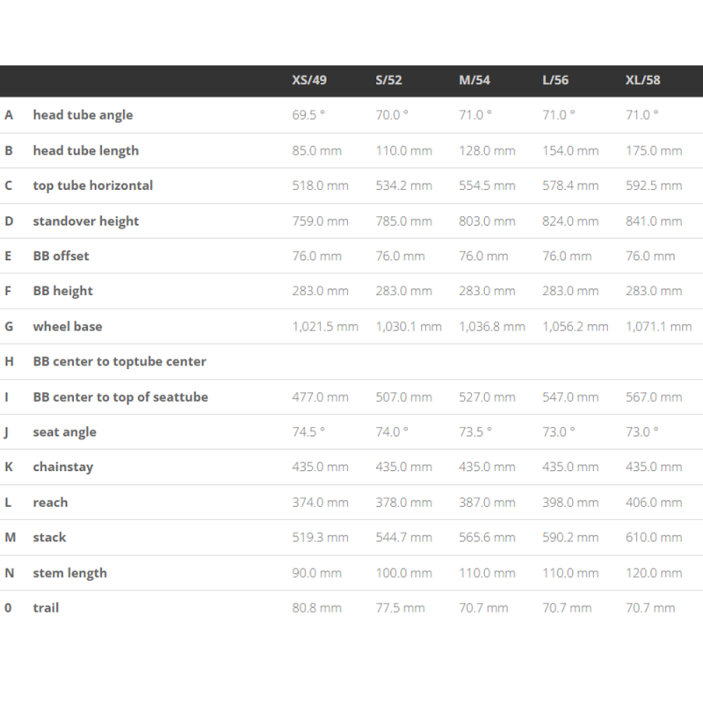Select the 'BB center to top of seattube' label
The width and height of the screenshot is (703, 703).
(x=120, y=396)
